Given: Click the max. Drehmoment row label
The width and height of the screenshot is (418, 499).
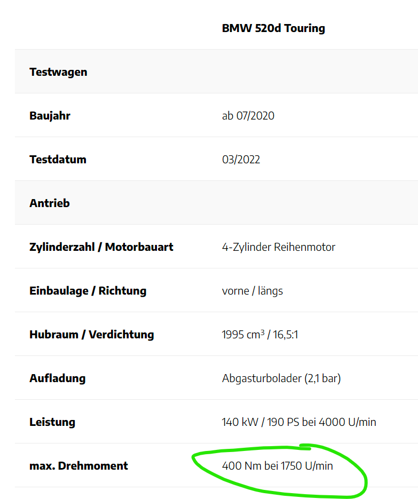Looking at the screenshot, I should pyautogui.click(x=78, y=466).
